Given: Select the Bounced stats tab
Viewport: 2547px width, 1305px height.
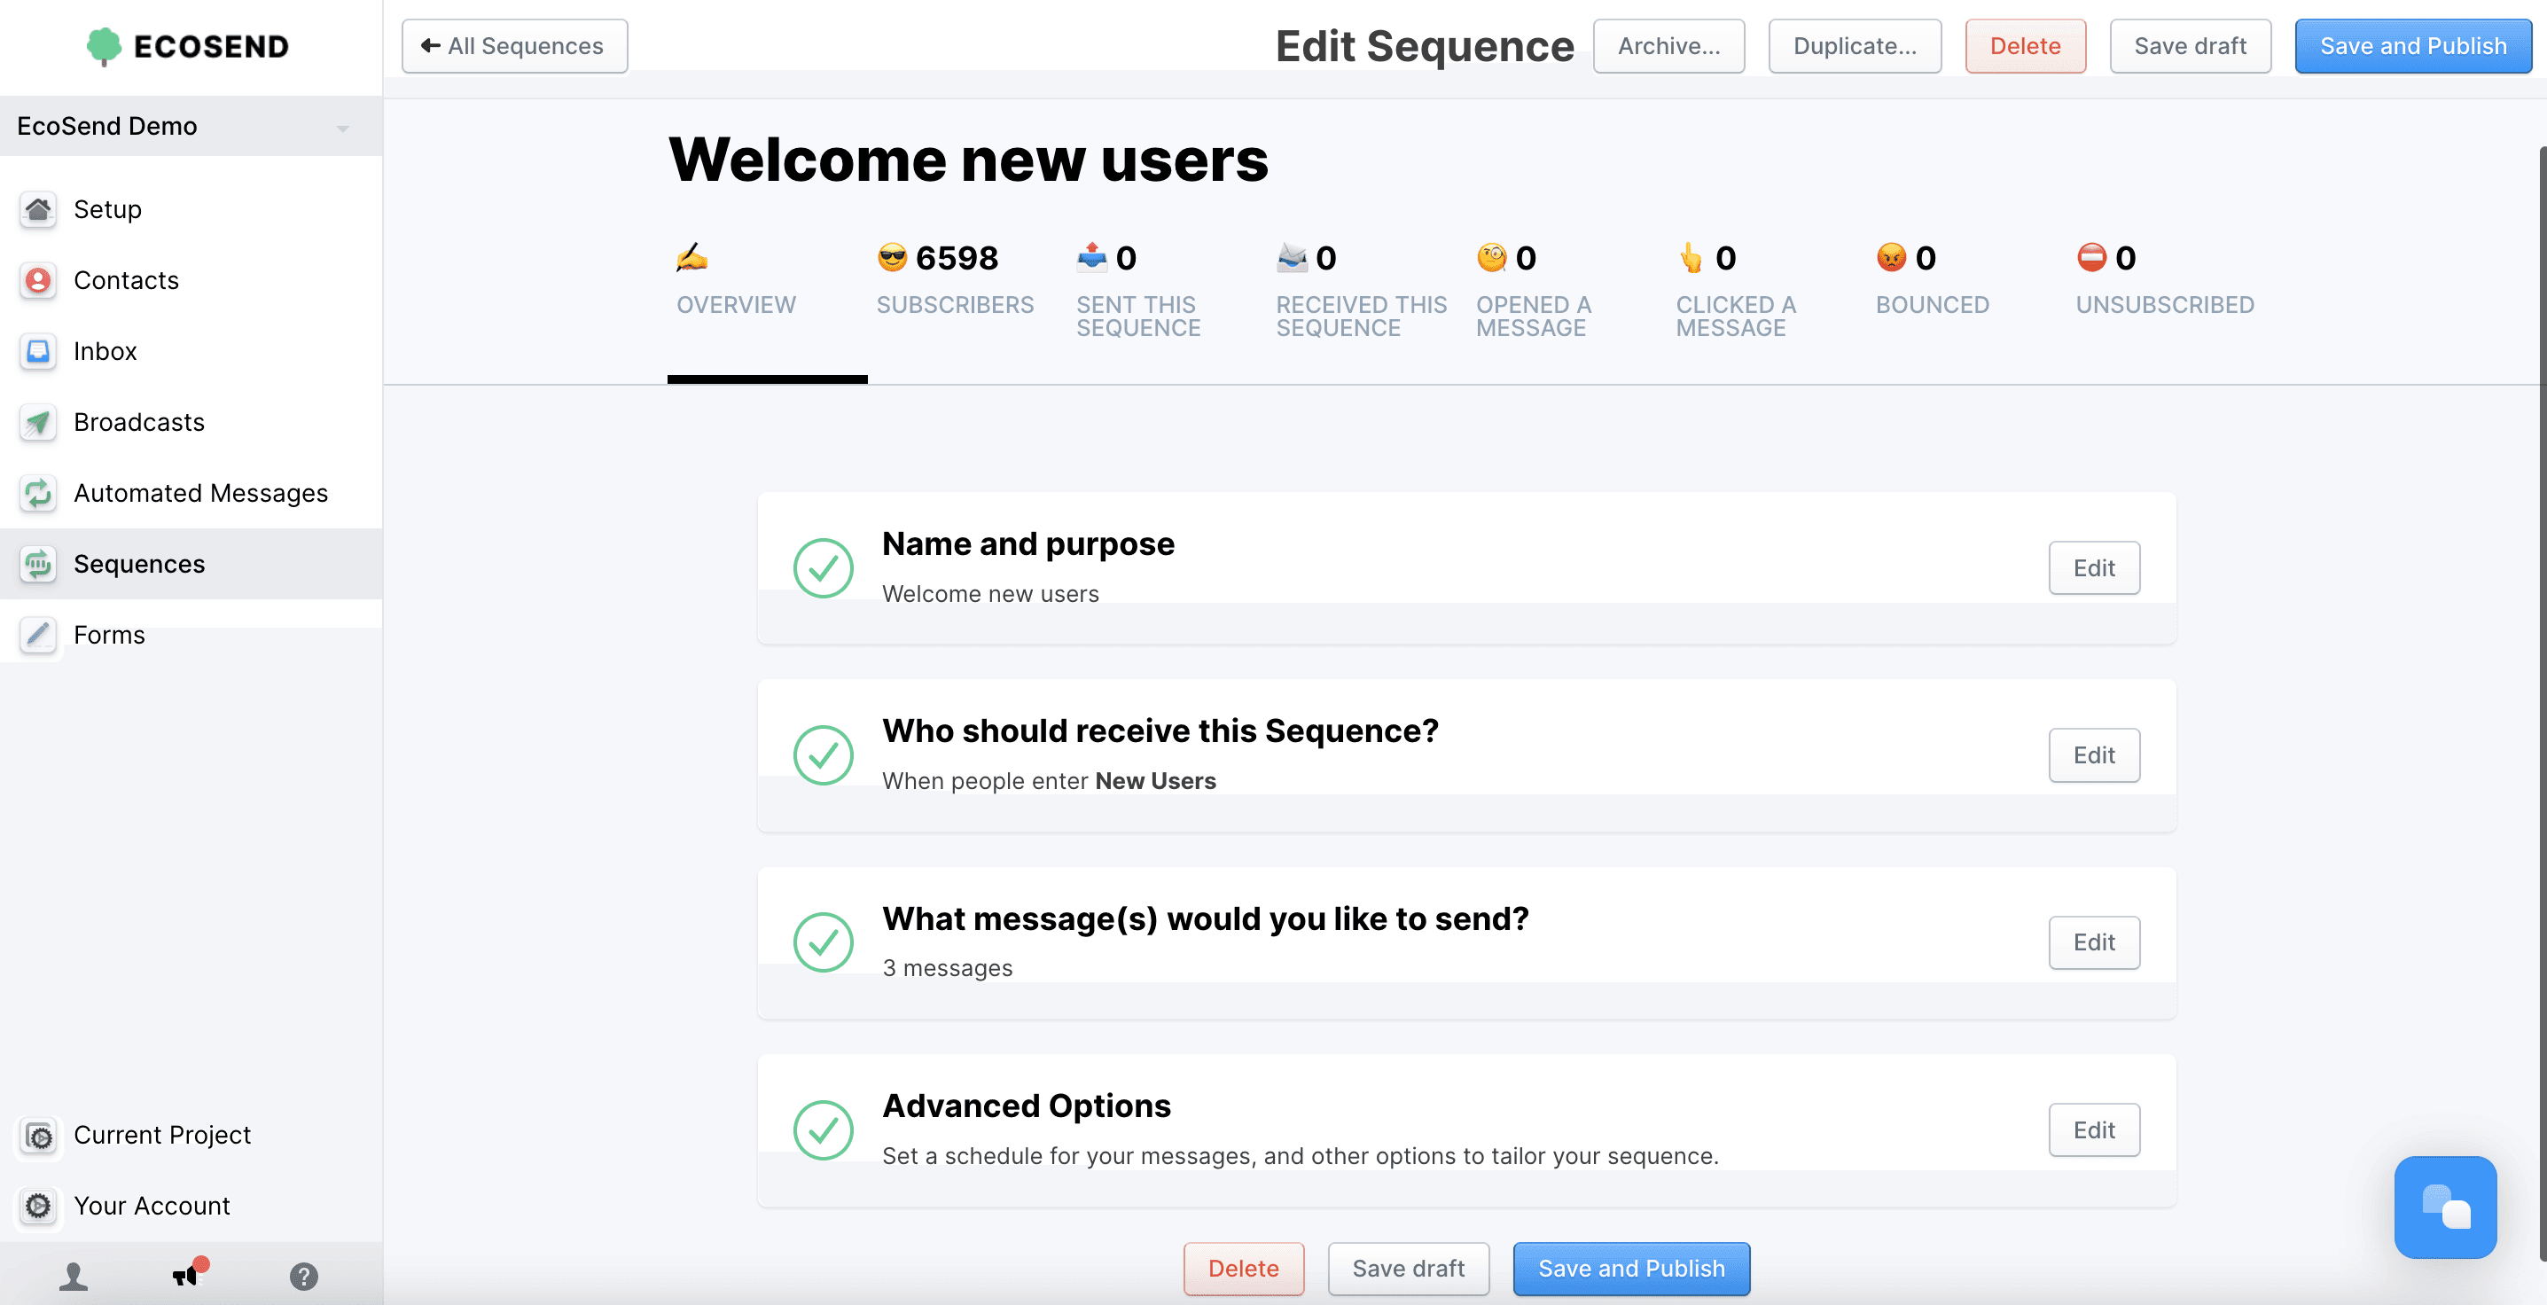Looking at the screenshot, I should 1931,280.
